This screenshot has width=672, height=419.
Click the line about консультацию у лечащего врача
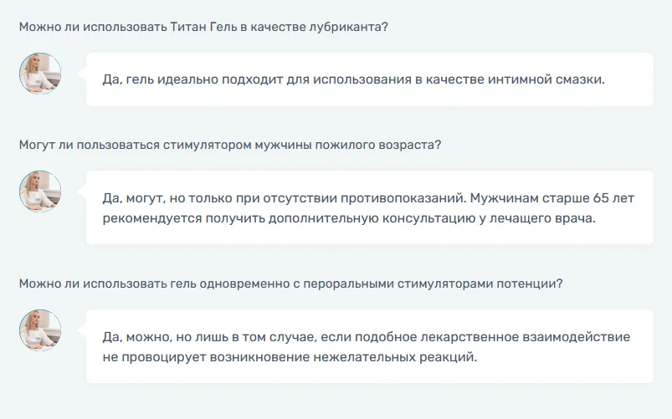[349, 218]
